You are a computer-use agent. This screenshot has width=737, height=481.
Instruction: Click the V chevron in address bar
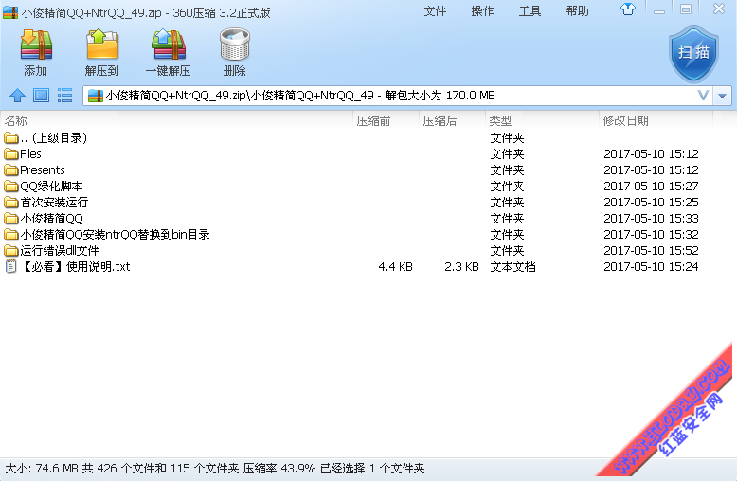coord(703,96)
